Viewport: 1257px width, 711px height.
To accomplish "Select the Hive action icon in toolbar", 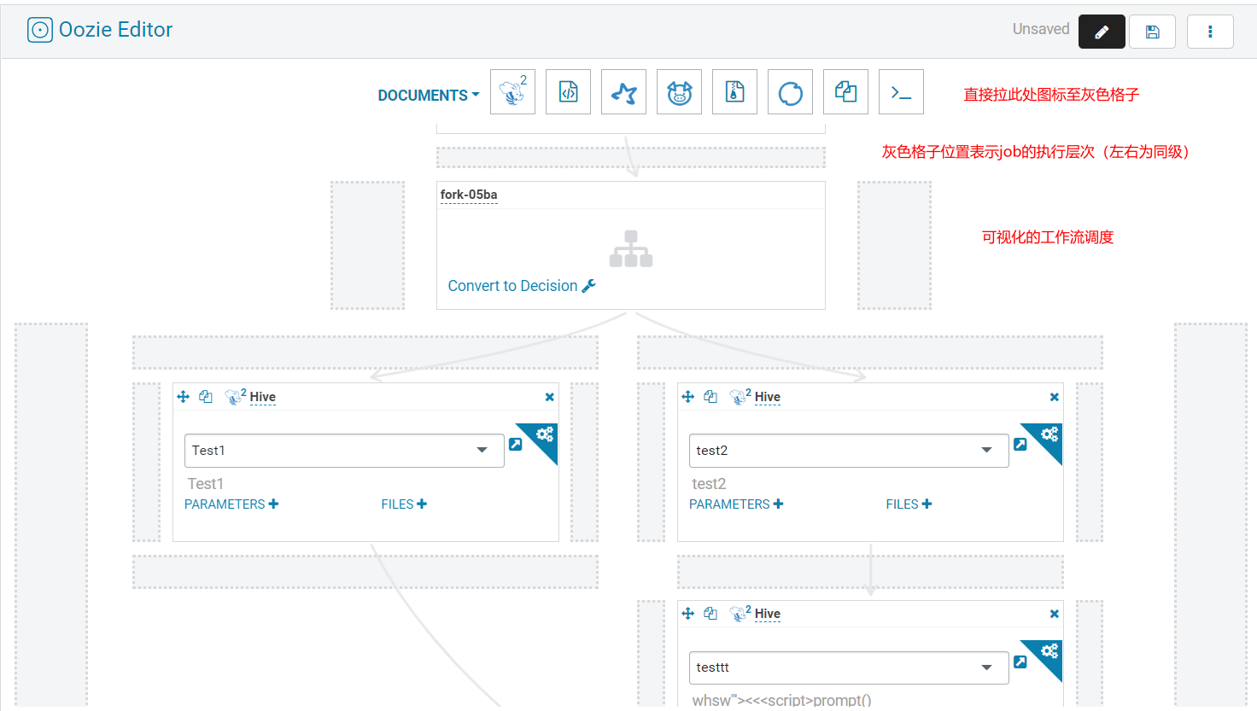I will tap(512, 92).
